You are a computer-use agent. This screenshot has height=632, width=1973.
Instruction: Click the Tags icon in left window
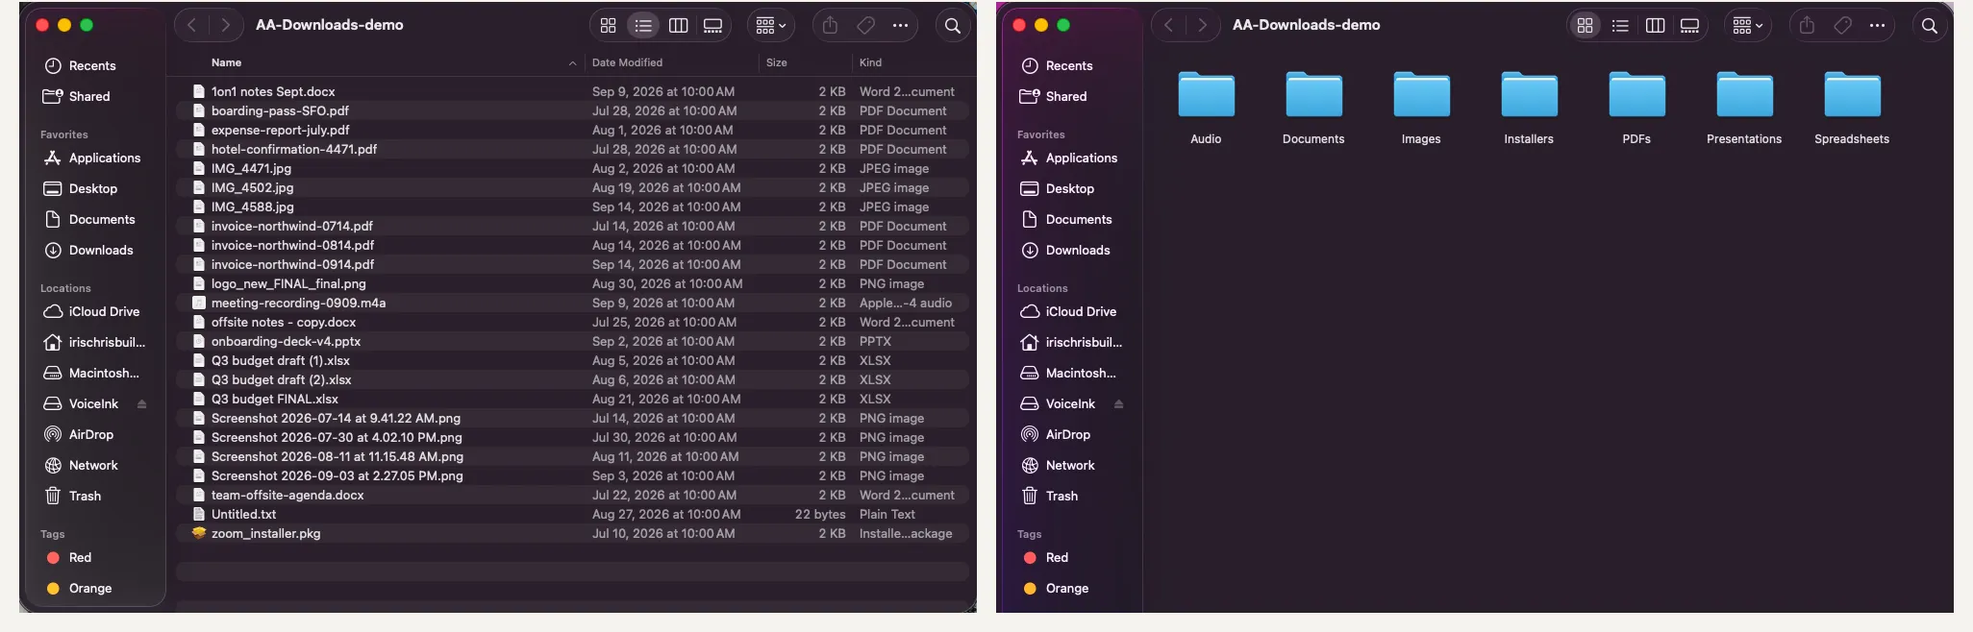coord(865,26)
